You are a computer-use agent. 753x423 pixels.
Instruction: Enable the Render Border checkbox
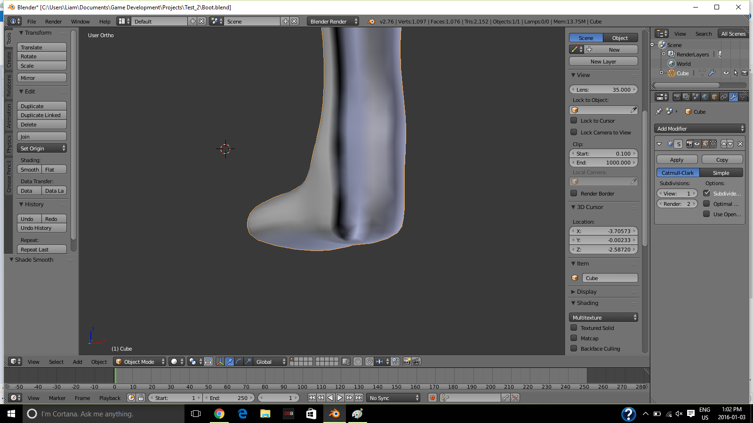574,193
